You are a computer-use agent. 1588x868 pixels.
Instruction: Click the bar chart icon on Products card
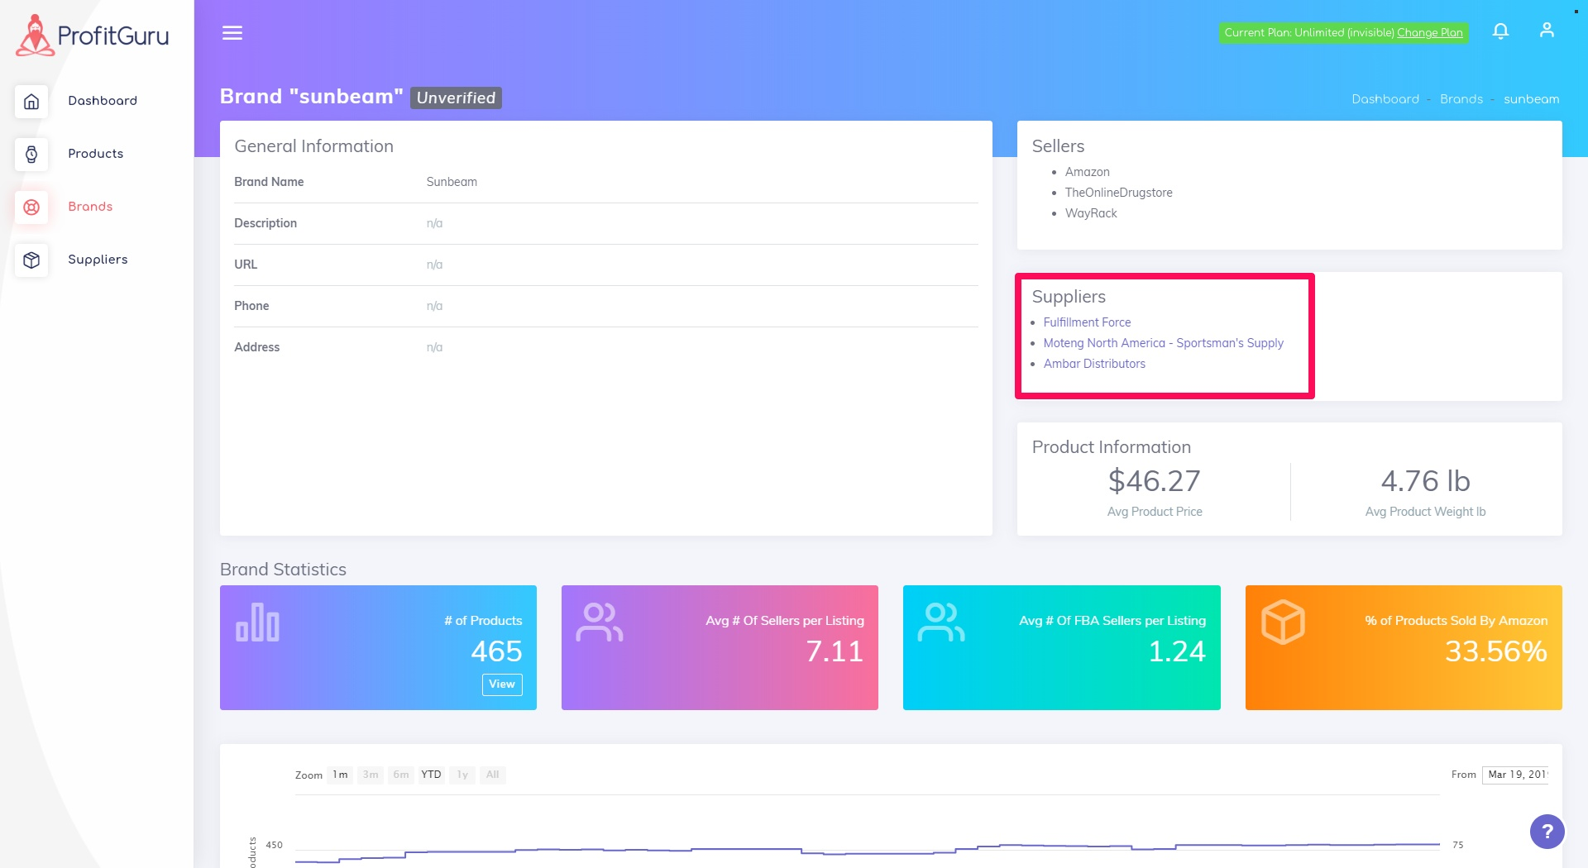[257, 622]
